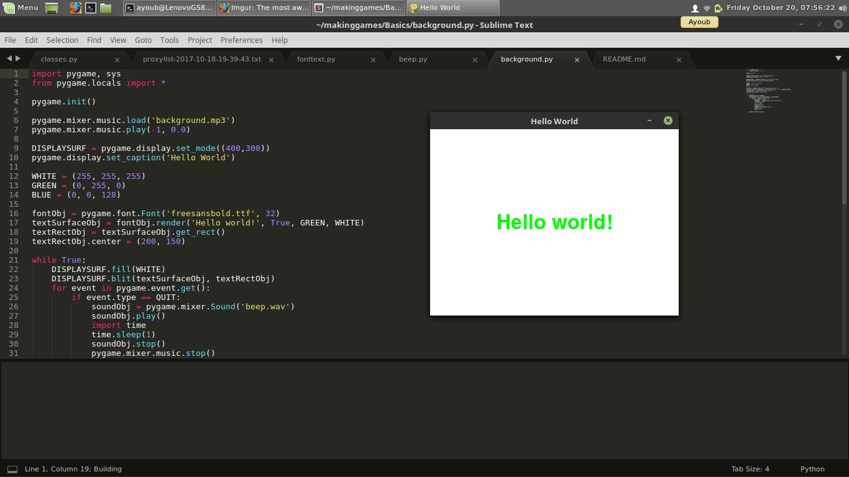Open the Goto menu
Viewport: 849px width, 477px height.
[x=144, y=40]
